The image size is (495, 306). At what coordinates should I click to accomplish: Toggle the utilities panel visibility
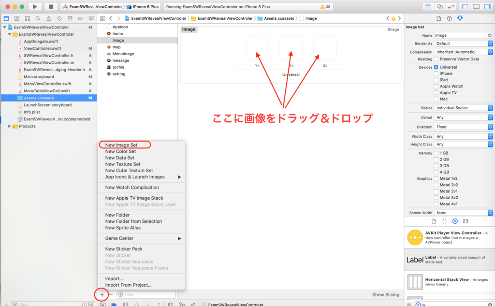pyautogui.click(x=487, y=7)
